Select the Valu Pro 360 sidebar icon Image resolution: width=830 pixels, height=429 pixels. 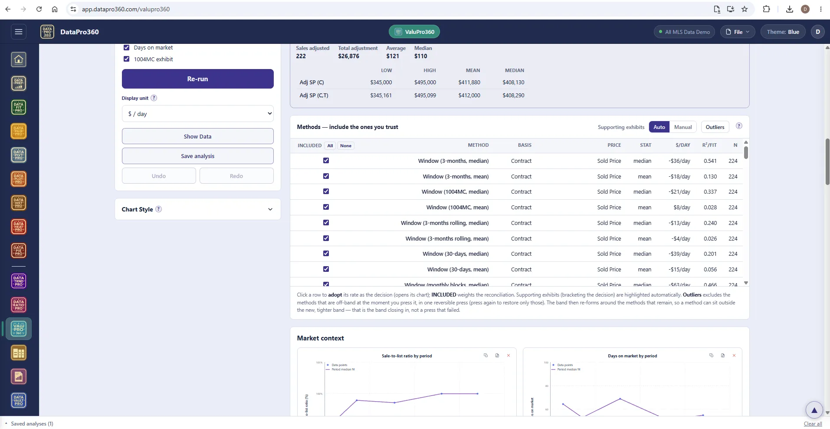[19, 329]
